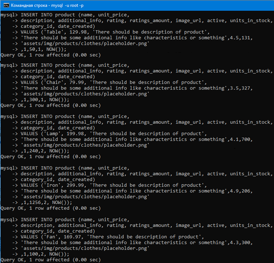The height and width of the screenshot is (263, 274).
Task: Click the 'Fan' value in fifth INSERT
Action: pyautogui.click(x=51, y=237)
